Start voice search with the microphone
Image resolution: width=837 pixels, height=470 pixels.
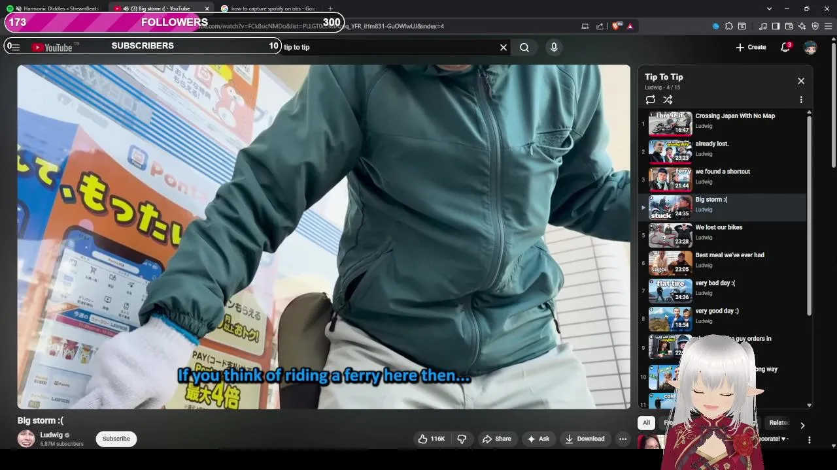(554, 47)
